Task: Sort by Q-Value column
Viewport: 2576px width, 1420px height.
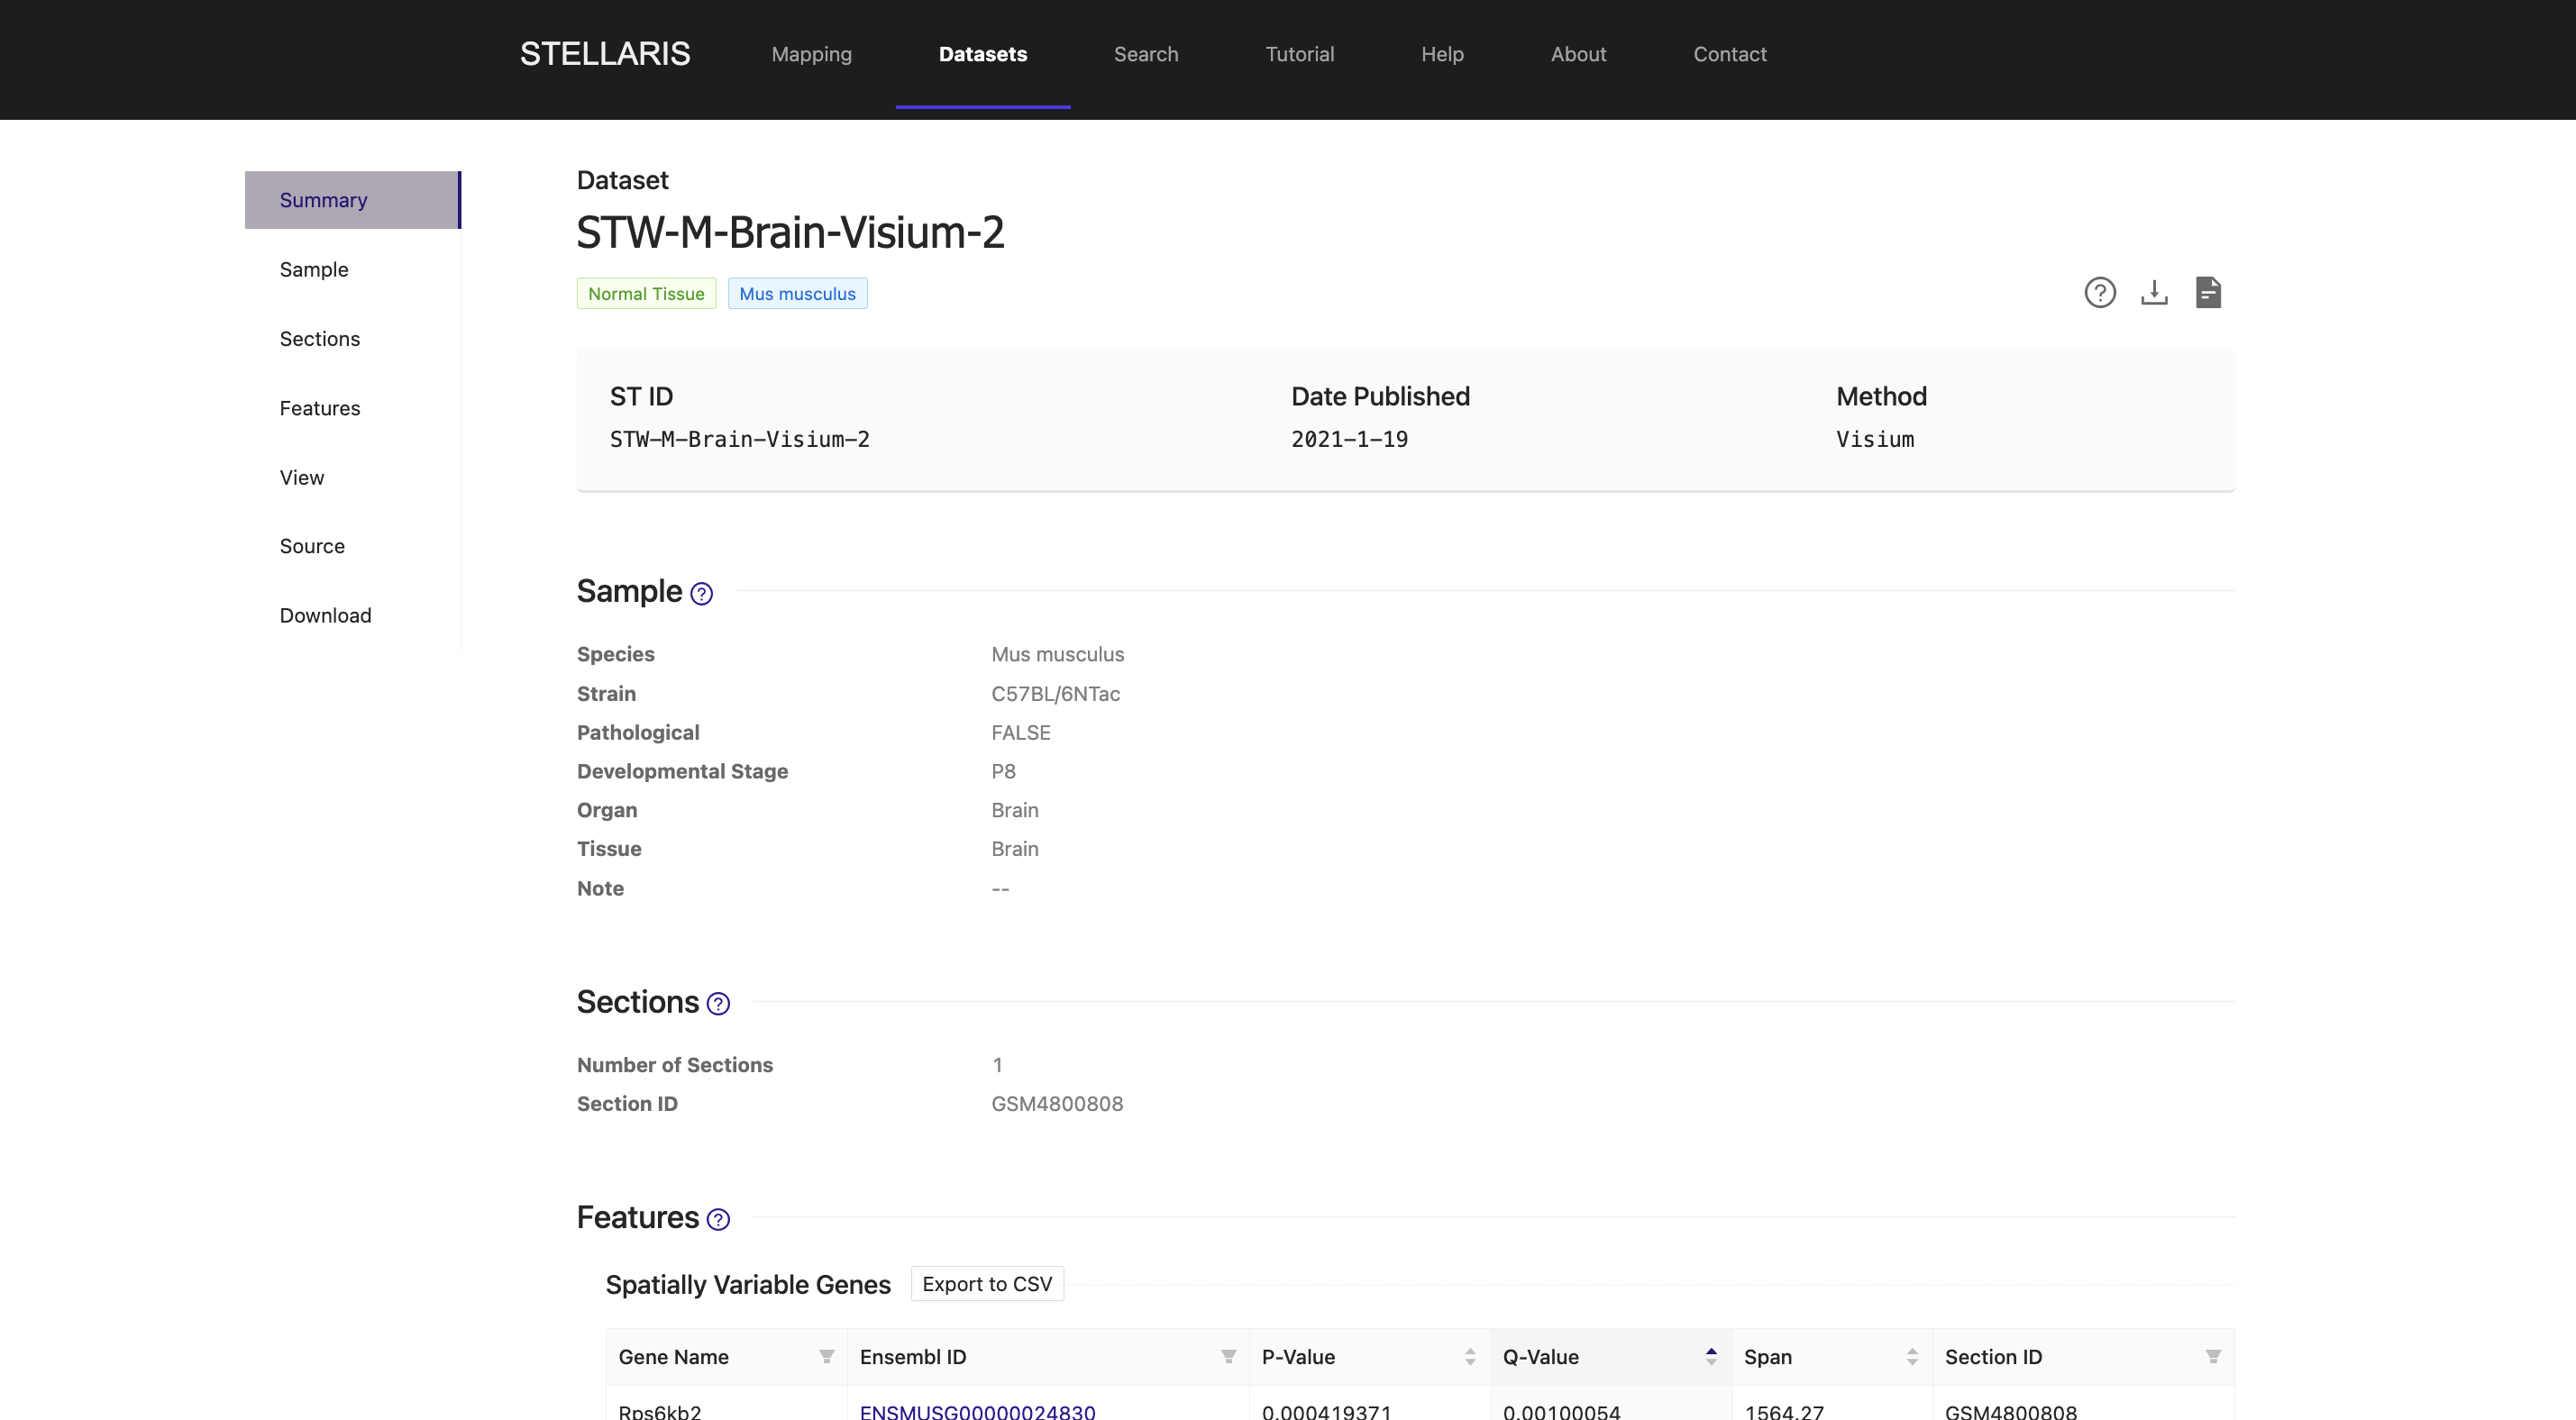Action: [x=1711, y=1357]
